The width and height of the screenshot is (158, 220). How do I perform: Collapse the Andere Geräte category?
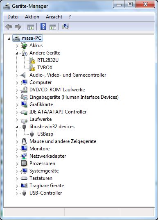pos(17,53)
